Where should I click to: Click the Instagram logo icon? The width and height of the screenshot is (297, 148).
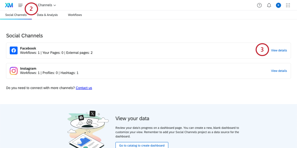pos(14,71)
